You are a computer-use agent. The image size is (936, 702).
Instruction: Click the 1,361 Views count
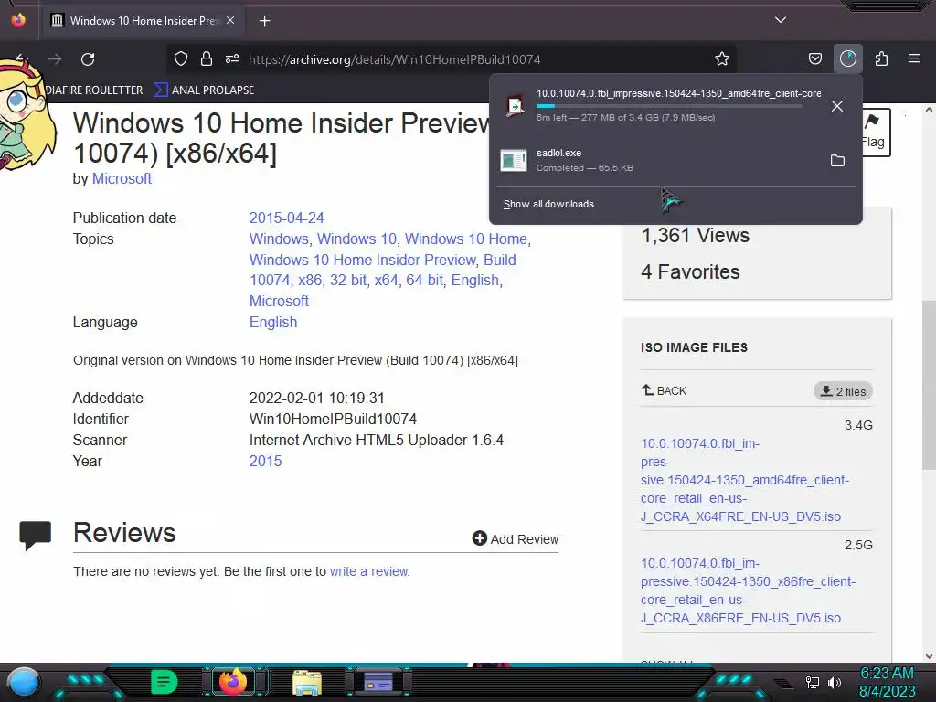[x=695, y=235]
